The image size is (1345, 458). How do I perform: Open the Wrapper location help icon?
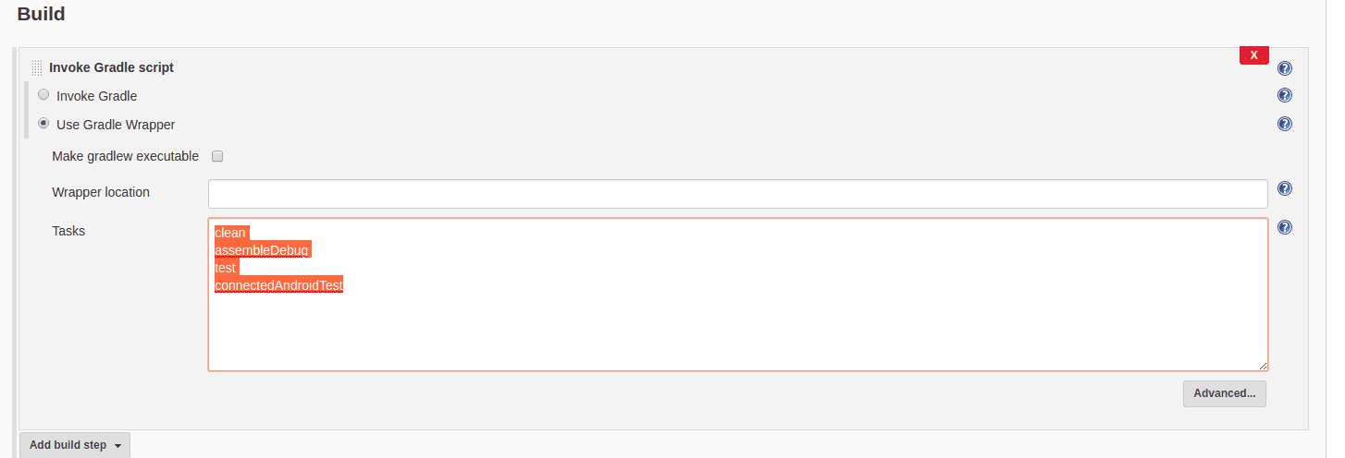(x=1284, y=188)
